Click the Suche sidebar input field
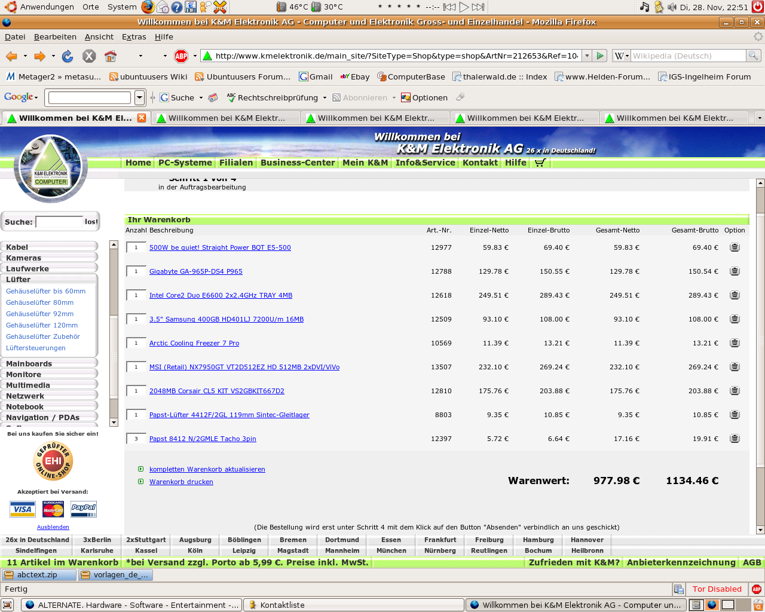765x612 pixels. [x=59, y=222]
